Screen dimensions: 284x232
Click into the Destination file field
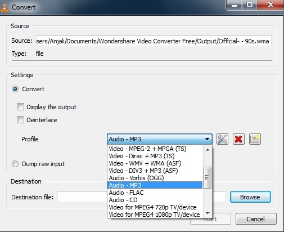coord(142,197)
